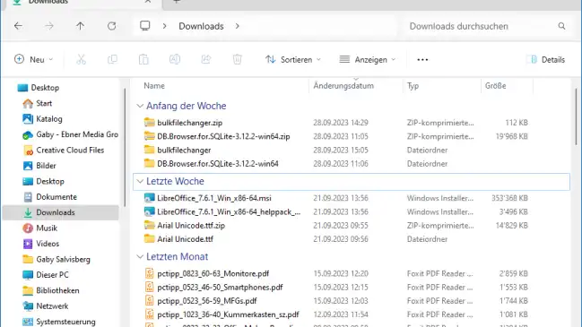Click chevron before Downloads in address bar
This screenshot has width=582, height=327.
(x=164, y=26)
